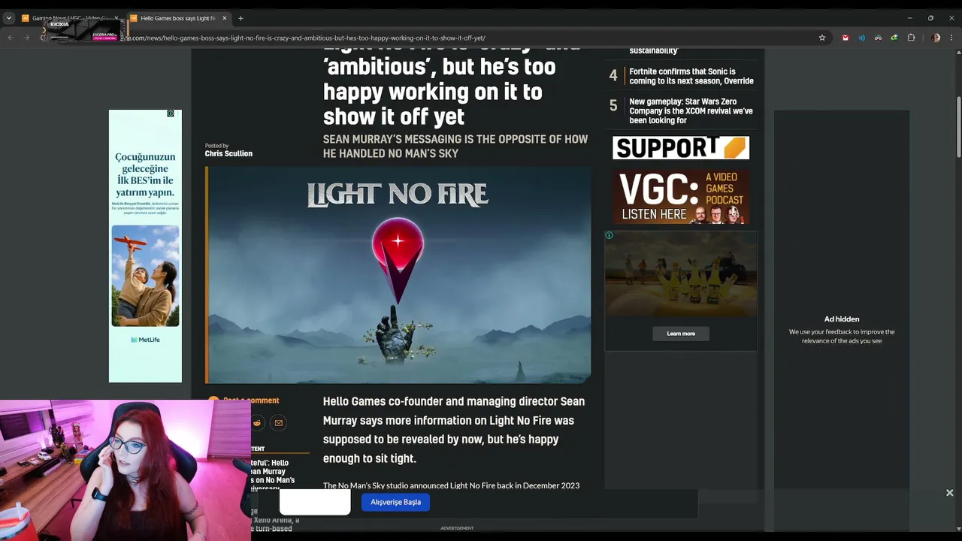The height and width of the screenshot is (541, 962).
Task: Click the Alışverişe Başla button
Action: (395, 502)
